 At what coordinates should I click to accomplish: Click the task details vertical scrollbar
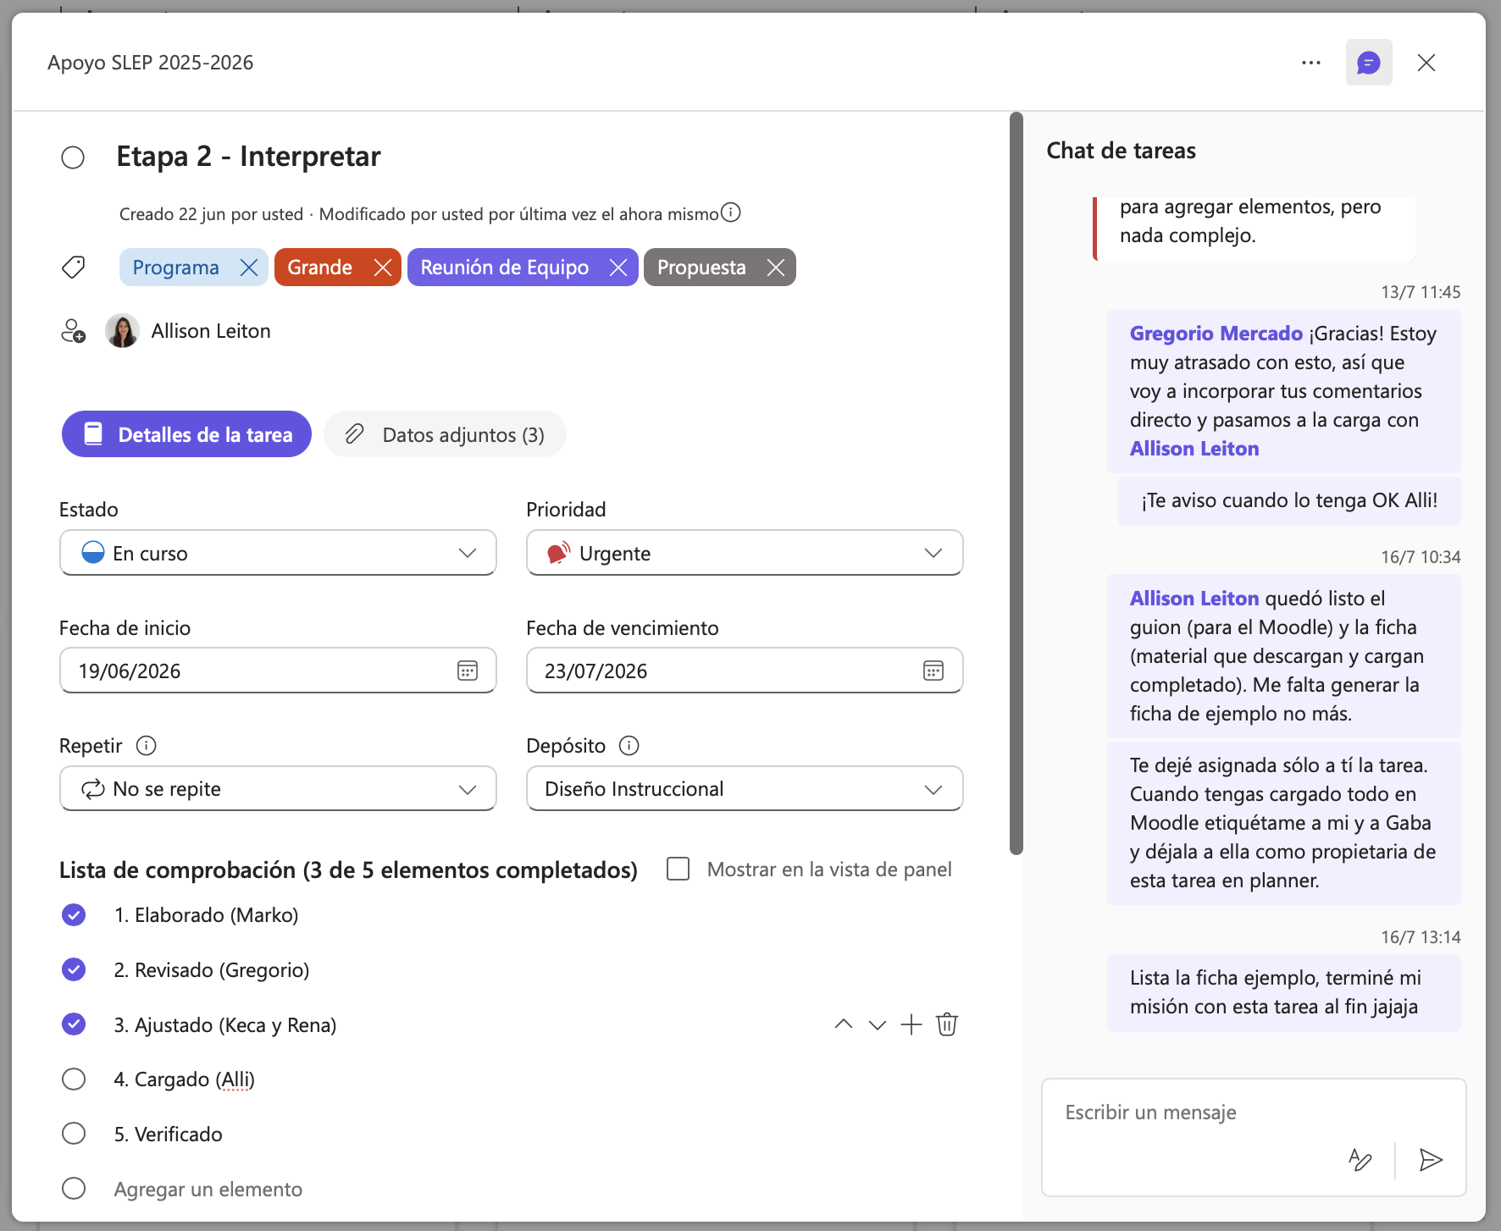(1016, 483)
